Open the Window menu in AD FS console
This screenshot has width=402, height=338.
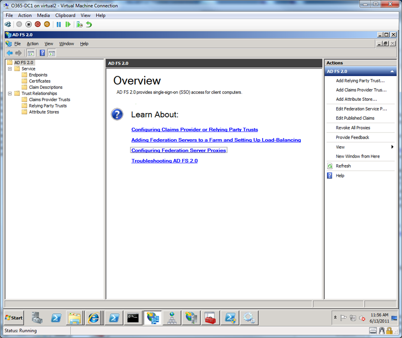coord(67,44)
